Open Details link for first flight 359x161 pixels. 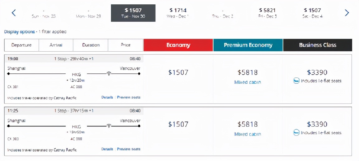107,97
